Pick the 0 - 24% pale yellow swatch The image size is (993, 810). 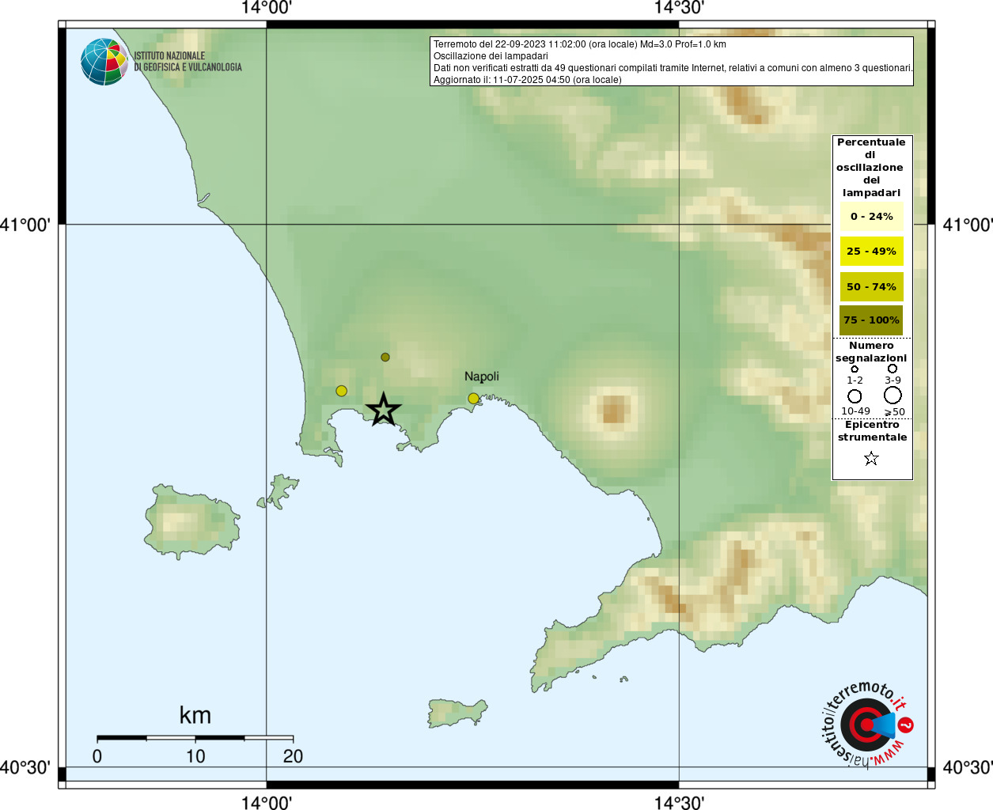[871, 217]
